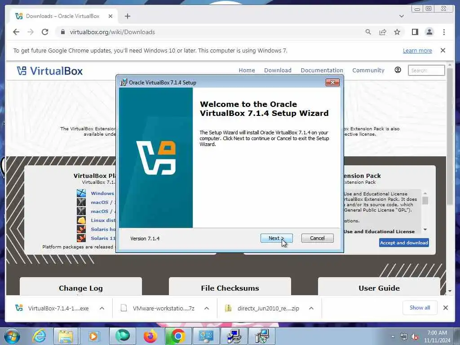This screenshot has height=345, width=460.
Task: Open the VMware-workstation 7z download item
Action: pos(159,308)
